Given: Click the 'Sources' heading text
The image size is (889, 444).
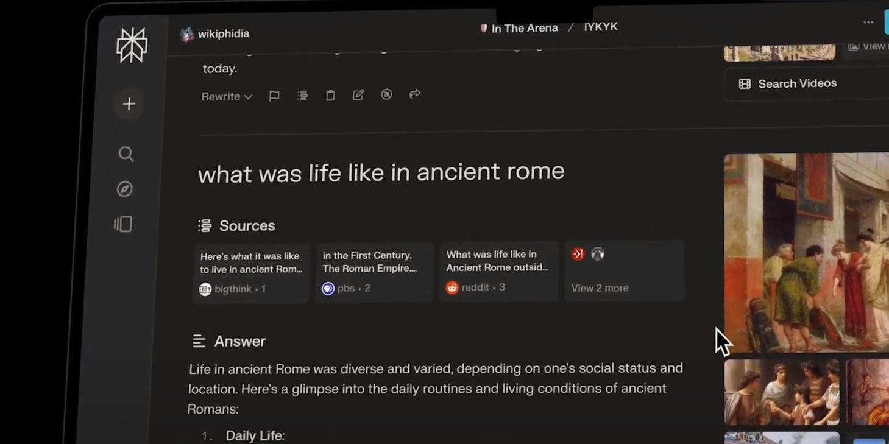Looking at the screenshot, I should point(247,226).
